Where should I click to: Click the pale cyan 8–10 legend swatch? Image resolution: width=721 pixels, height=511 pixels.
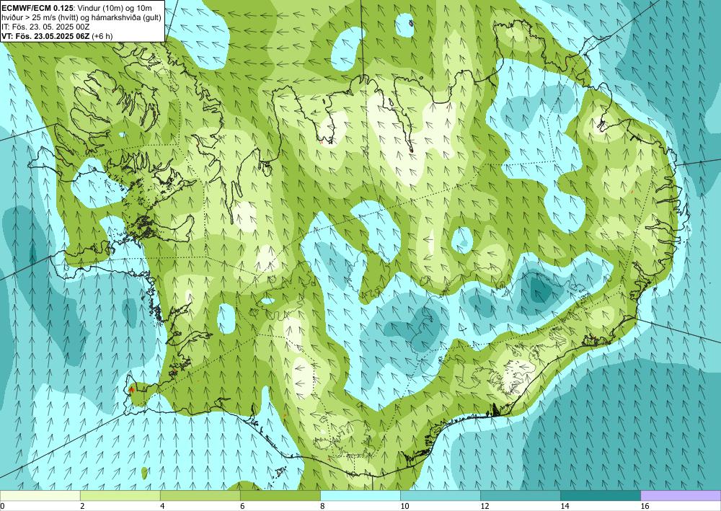tap(360, 495)
